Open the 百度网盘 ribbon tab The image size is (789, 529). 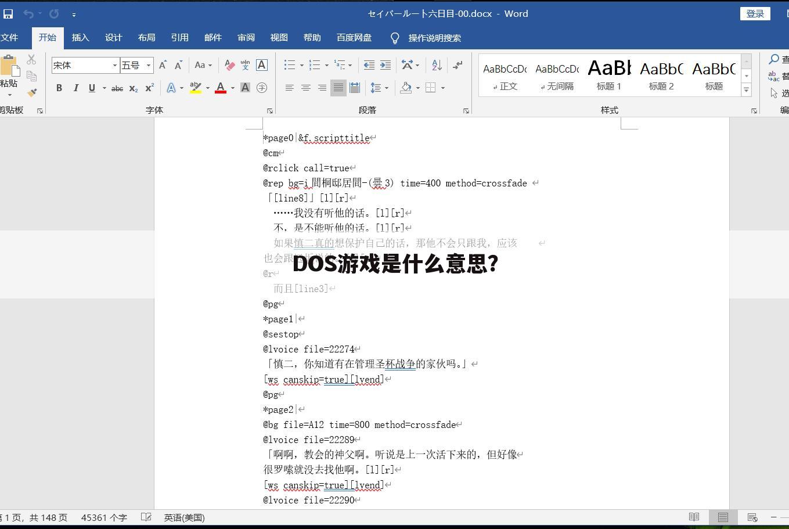point(354,38)
